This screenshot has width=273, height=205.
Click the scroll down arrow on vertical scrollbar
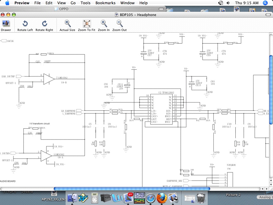click(271, 184)
